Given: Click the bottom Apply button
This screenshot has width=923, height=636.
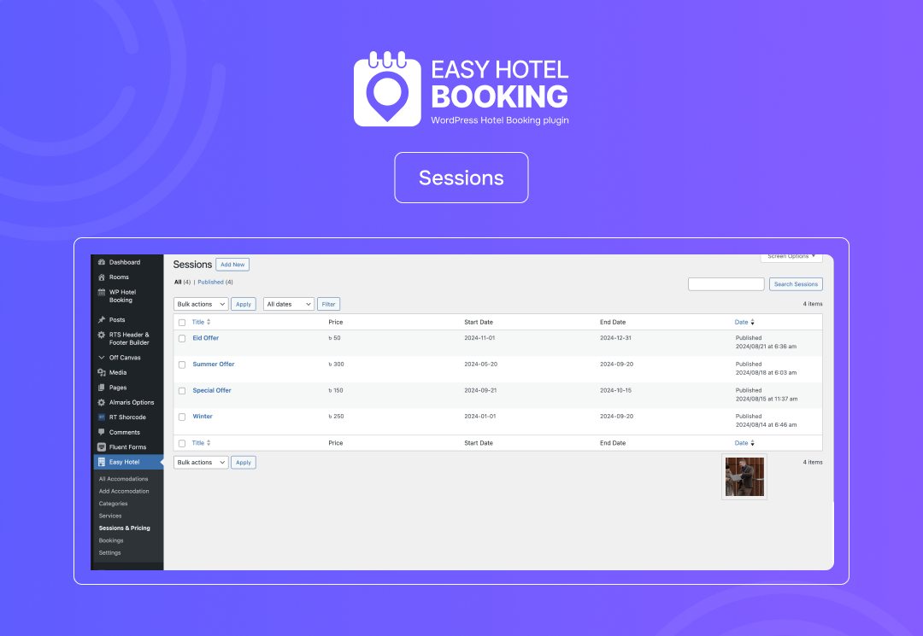Looking at the screenshot, I should [243, 463].
